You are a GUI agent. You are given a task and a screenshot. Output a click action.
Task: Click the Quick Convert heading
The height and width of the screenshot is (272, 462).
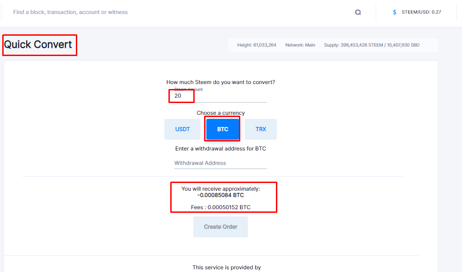(38, 44)
